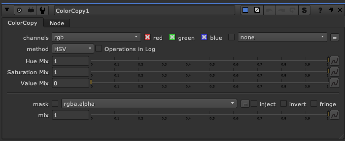This screenshot has width=345, height=141.
Task: Click the S icon in the header
Action: click(x=304, y=10)
